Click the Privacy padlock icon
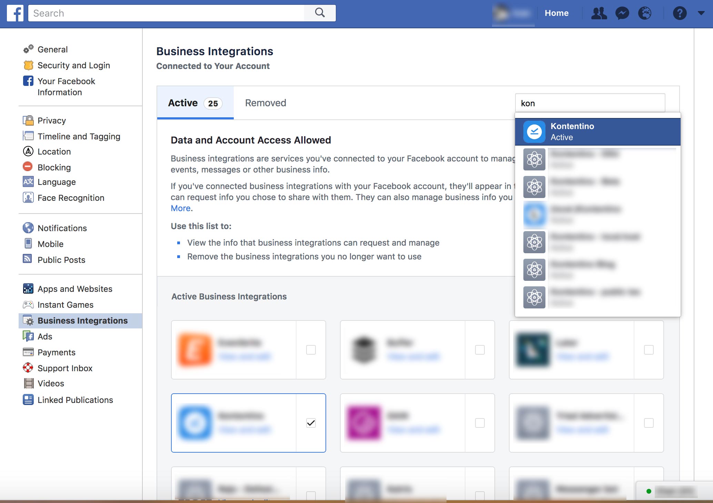The width and height of the screenshot is (713, 503). point(28,120)
